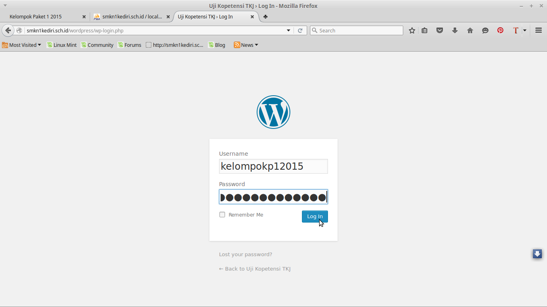Click the Log In button
547x307 pixels.
[315, 217]
